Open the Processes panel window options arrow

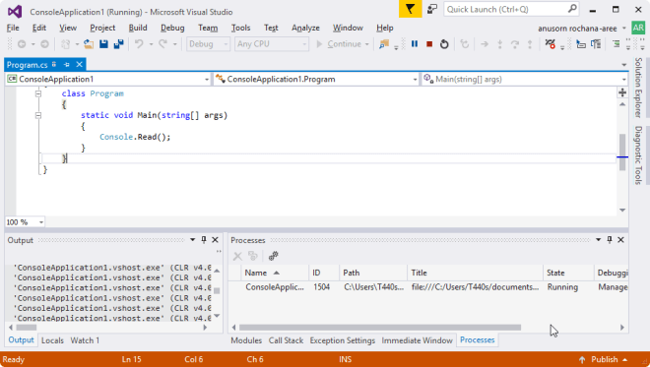tap(598, 240)
